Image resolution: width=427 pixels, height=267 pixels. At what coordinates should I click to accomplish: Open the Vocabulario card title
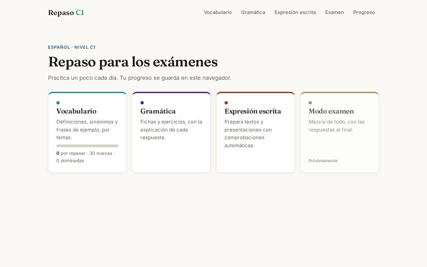[76, 111]
